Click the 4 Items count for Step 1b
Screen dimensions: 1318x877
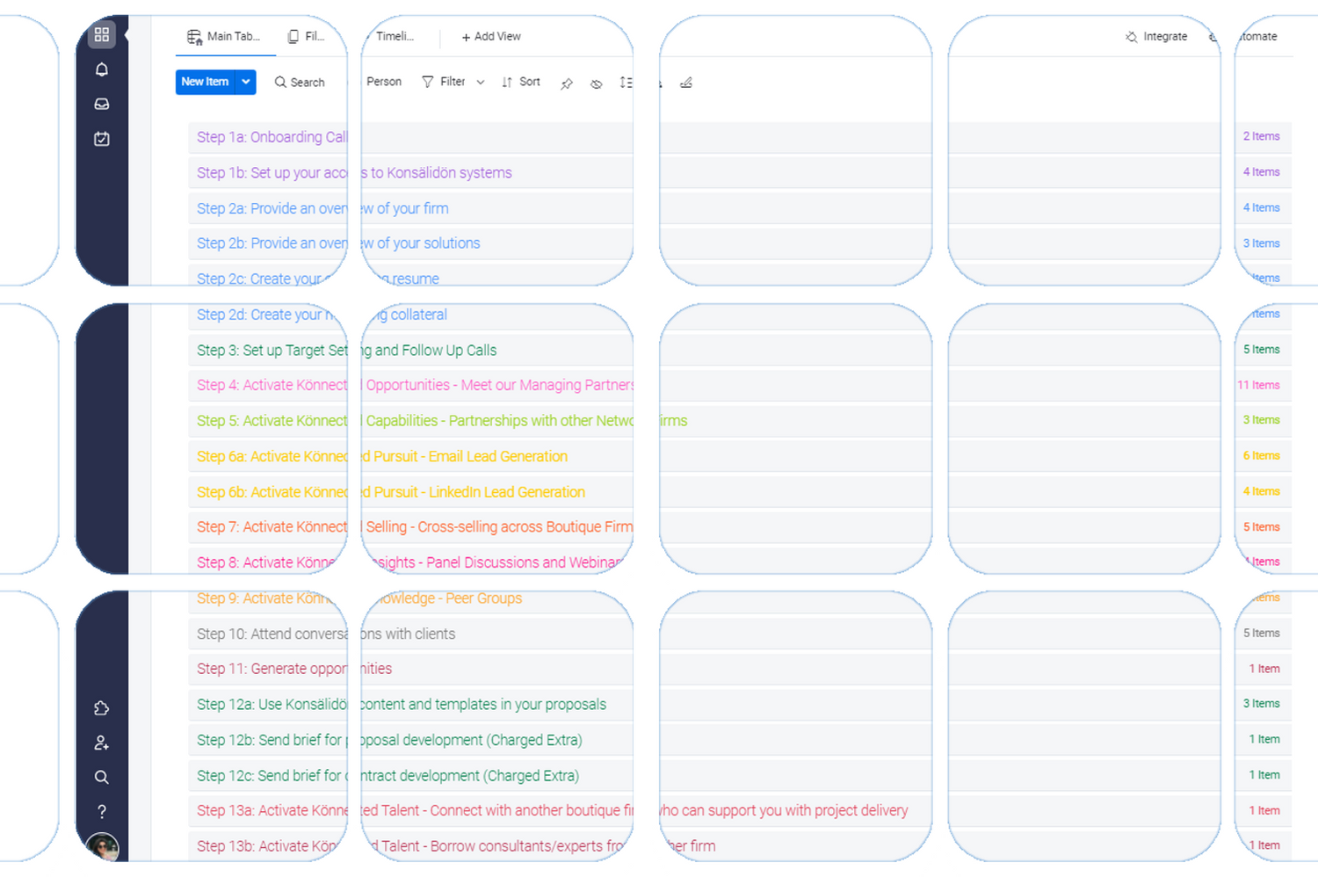tap(1261, 172)
